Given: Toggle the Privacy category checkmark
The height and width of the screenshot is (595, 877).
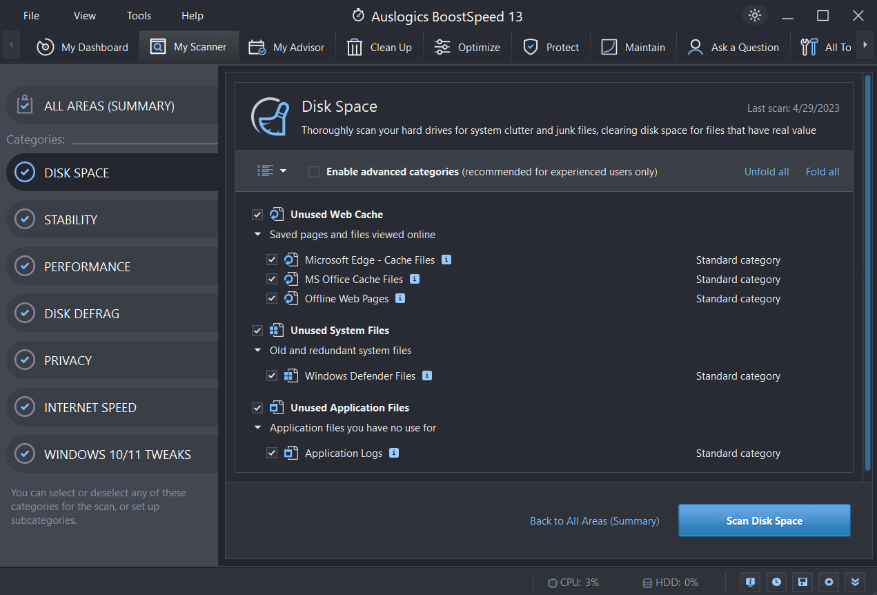Looking at the screenshot, I should click(x=25, y=360).
